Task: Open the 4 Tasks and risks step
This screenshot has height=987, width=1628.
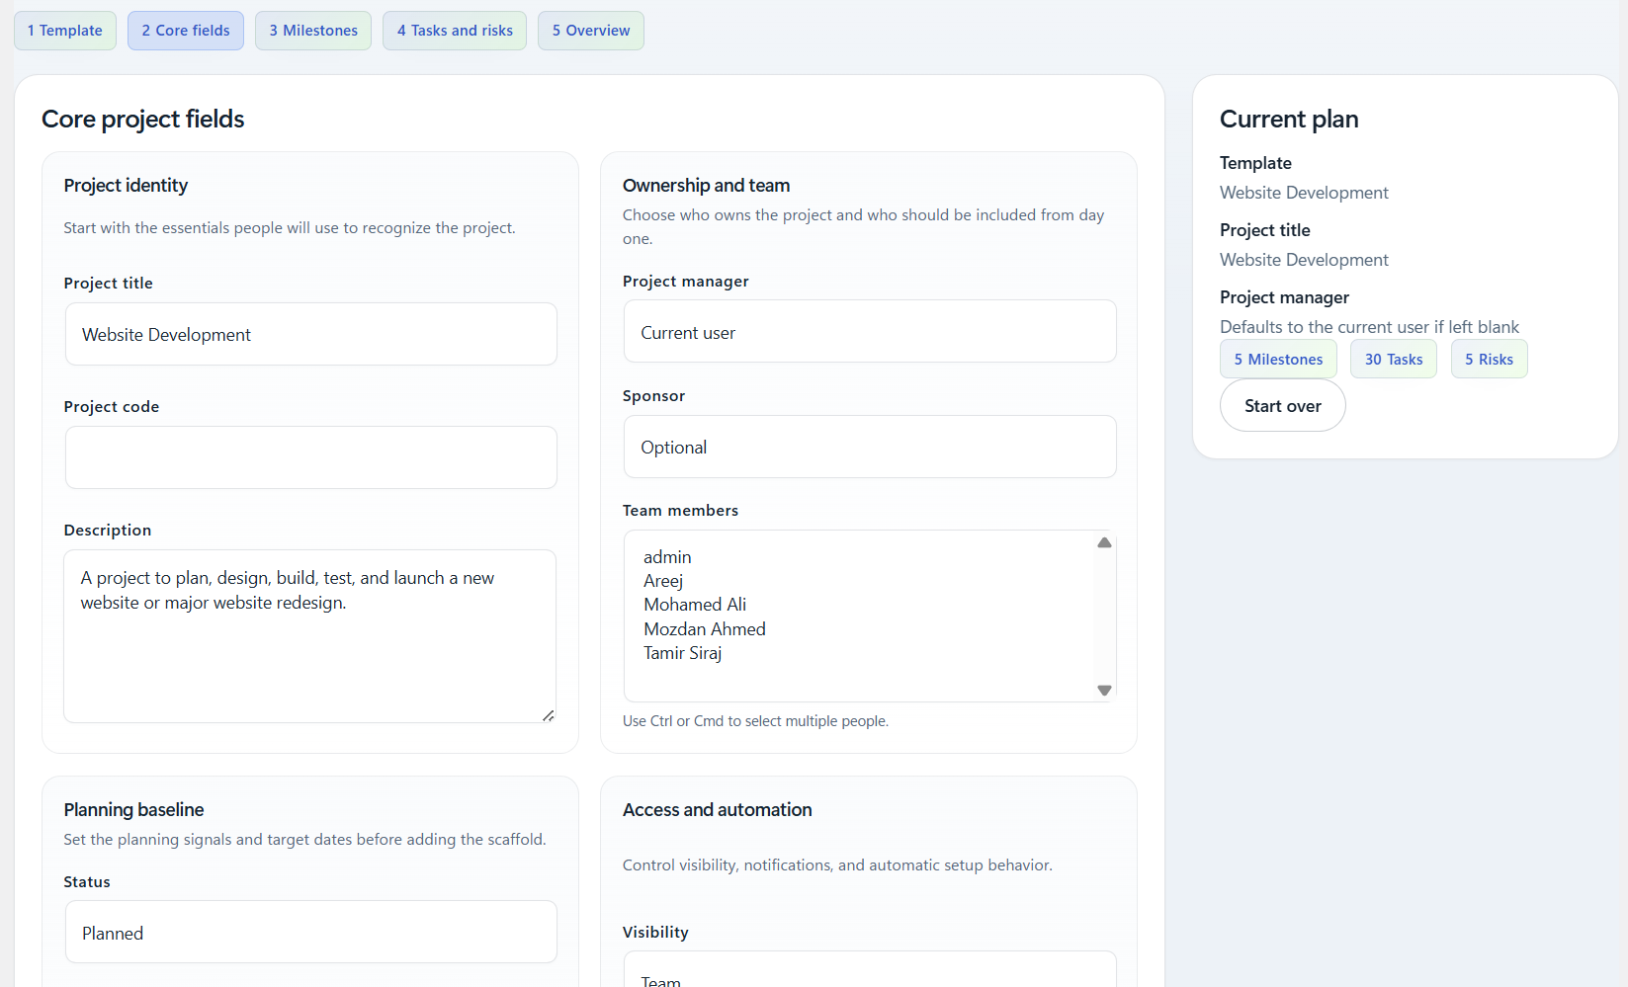Action: coord(455,31)
